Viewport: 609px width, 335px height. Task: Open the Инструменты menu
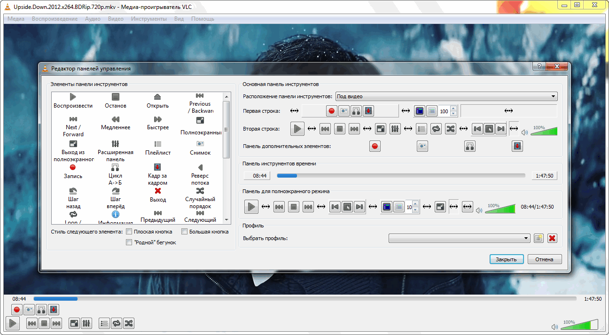148,19
